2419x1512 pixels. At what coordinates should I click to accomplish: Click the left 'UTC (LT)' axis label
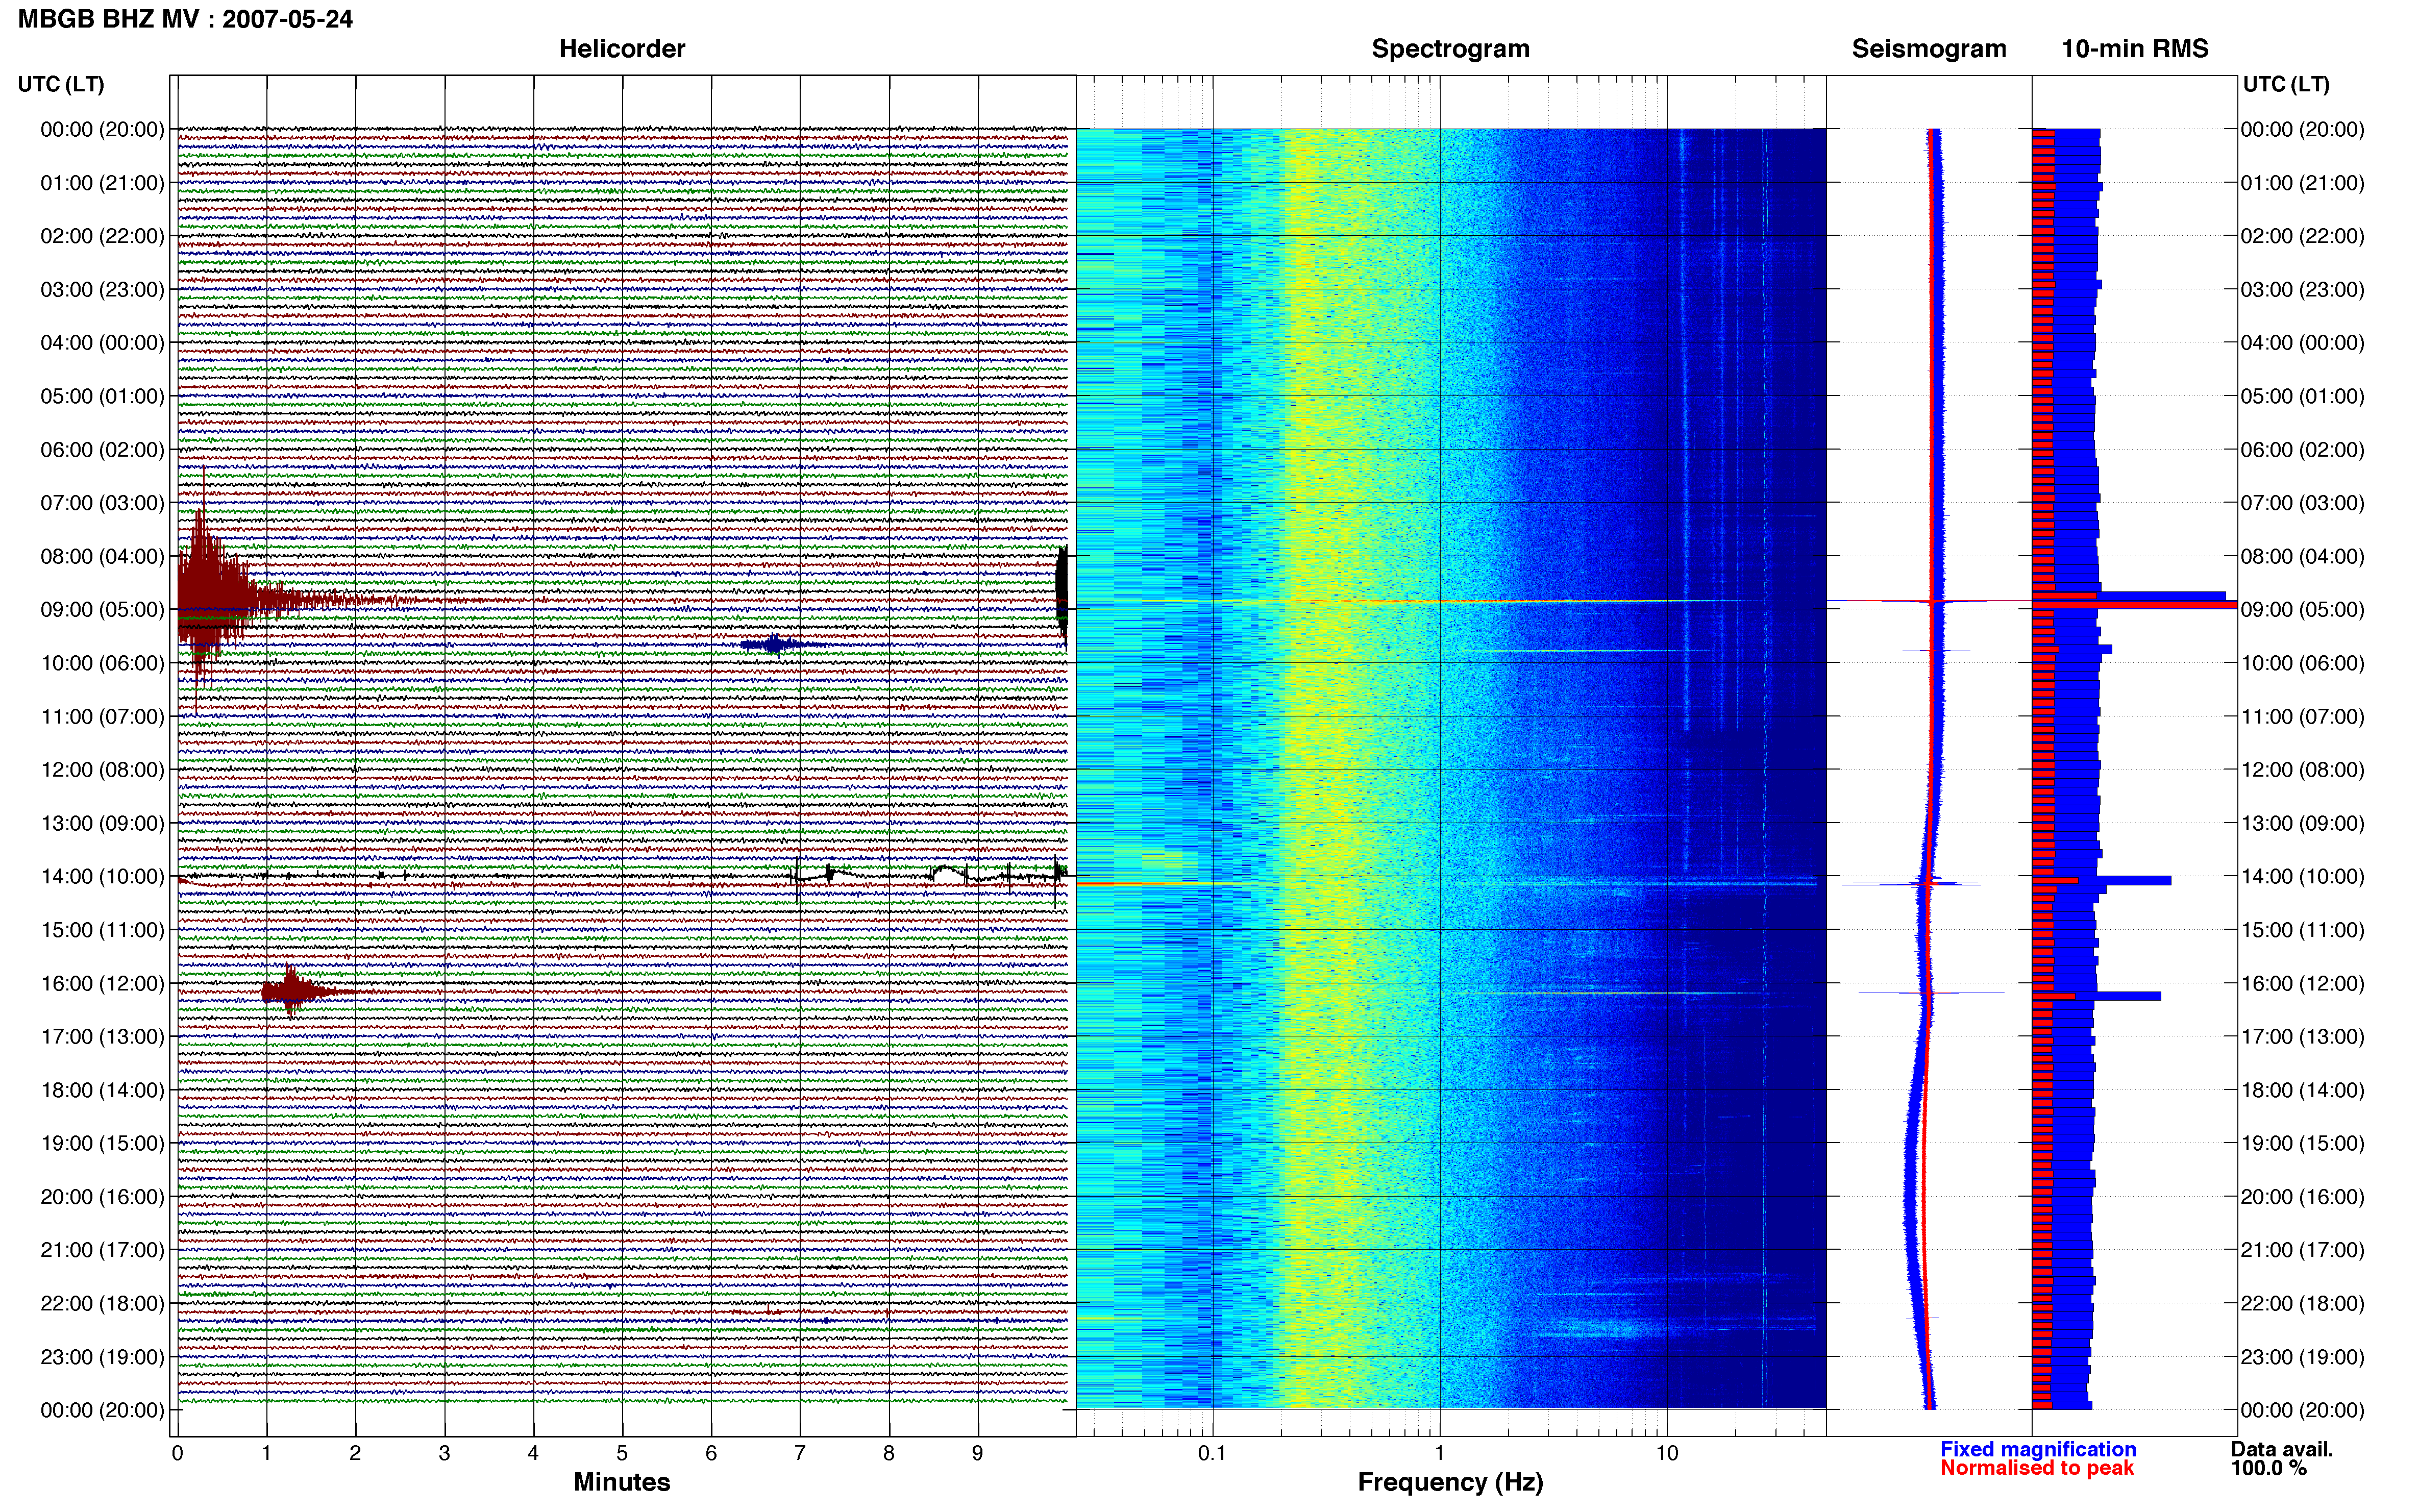(61, 84)
